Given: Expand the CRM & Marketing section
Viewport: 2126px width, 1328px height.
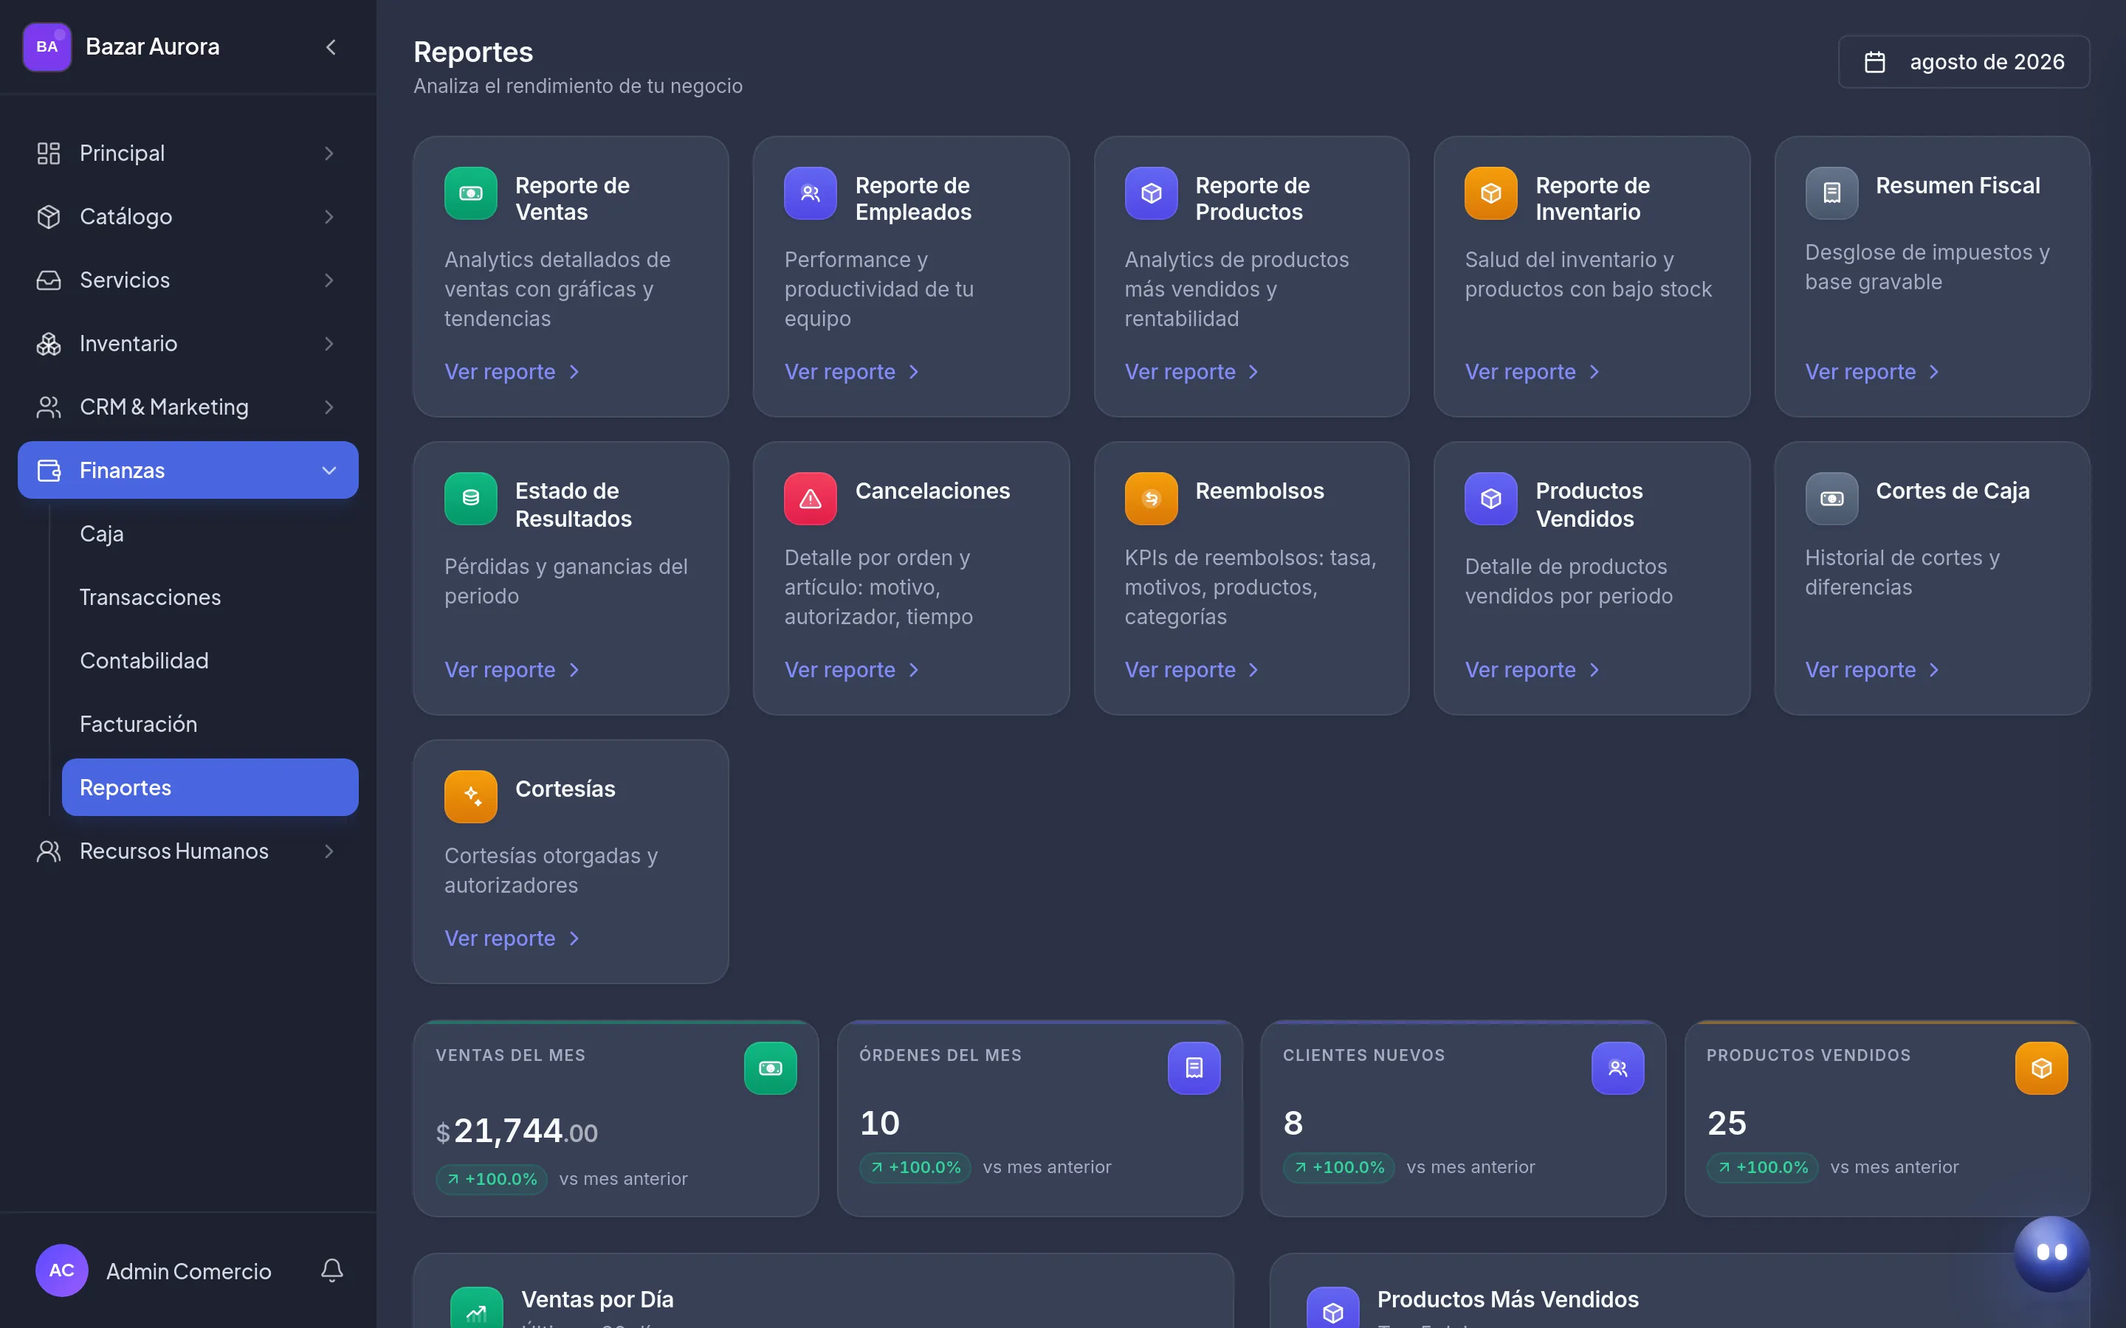Looking at the screenshot, I should coord(188,407).
